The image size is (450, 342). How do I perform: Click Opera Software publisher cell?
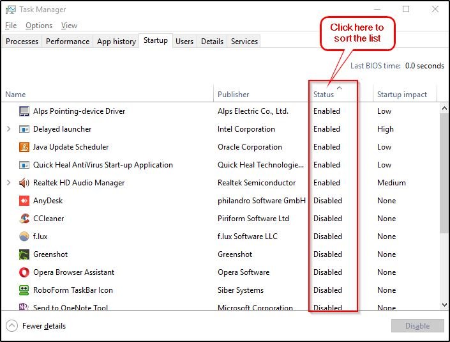(x=243, y=272)
